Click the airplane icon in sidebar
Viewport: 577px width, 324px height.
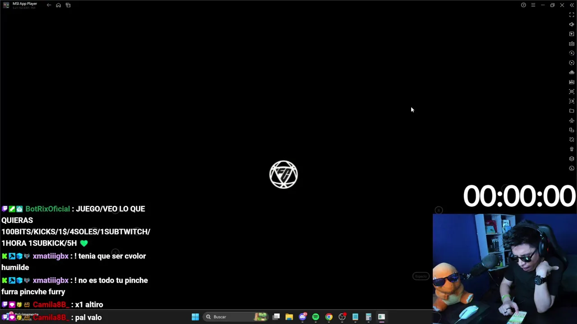click(x=572, y=120)
